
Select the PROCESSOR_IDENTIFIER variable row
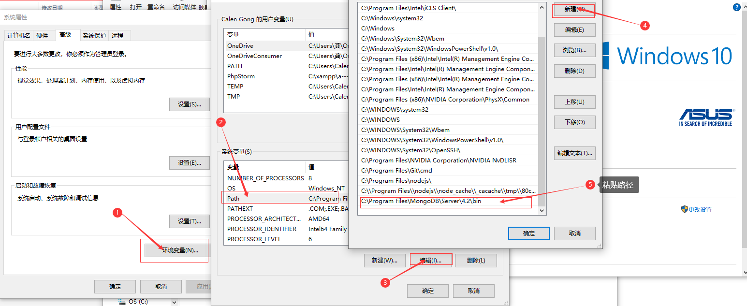[x=286, y=229]
